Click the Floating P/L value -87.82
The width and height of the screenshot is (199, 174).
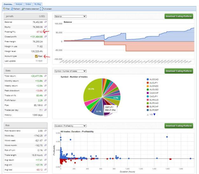[x=39, y=32]
